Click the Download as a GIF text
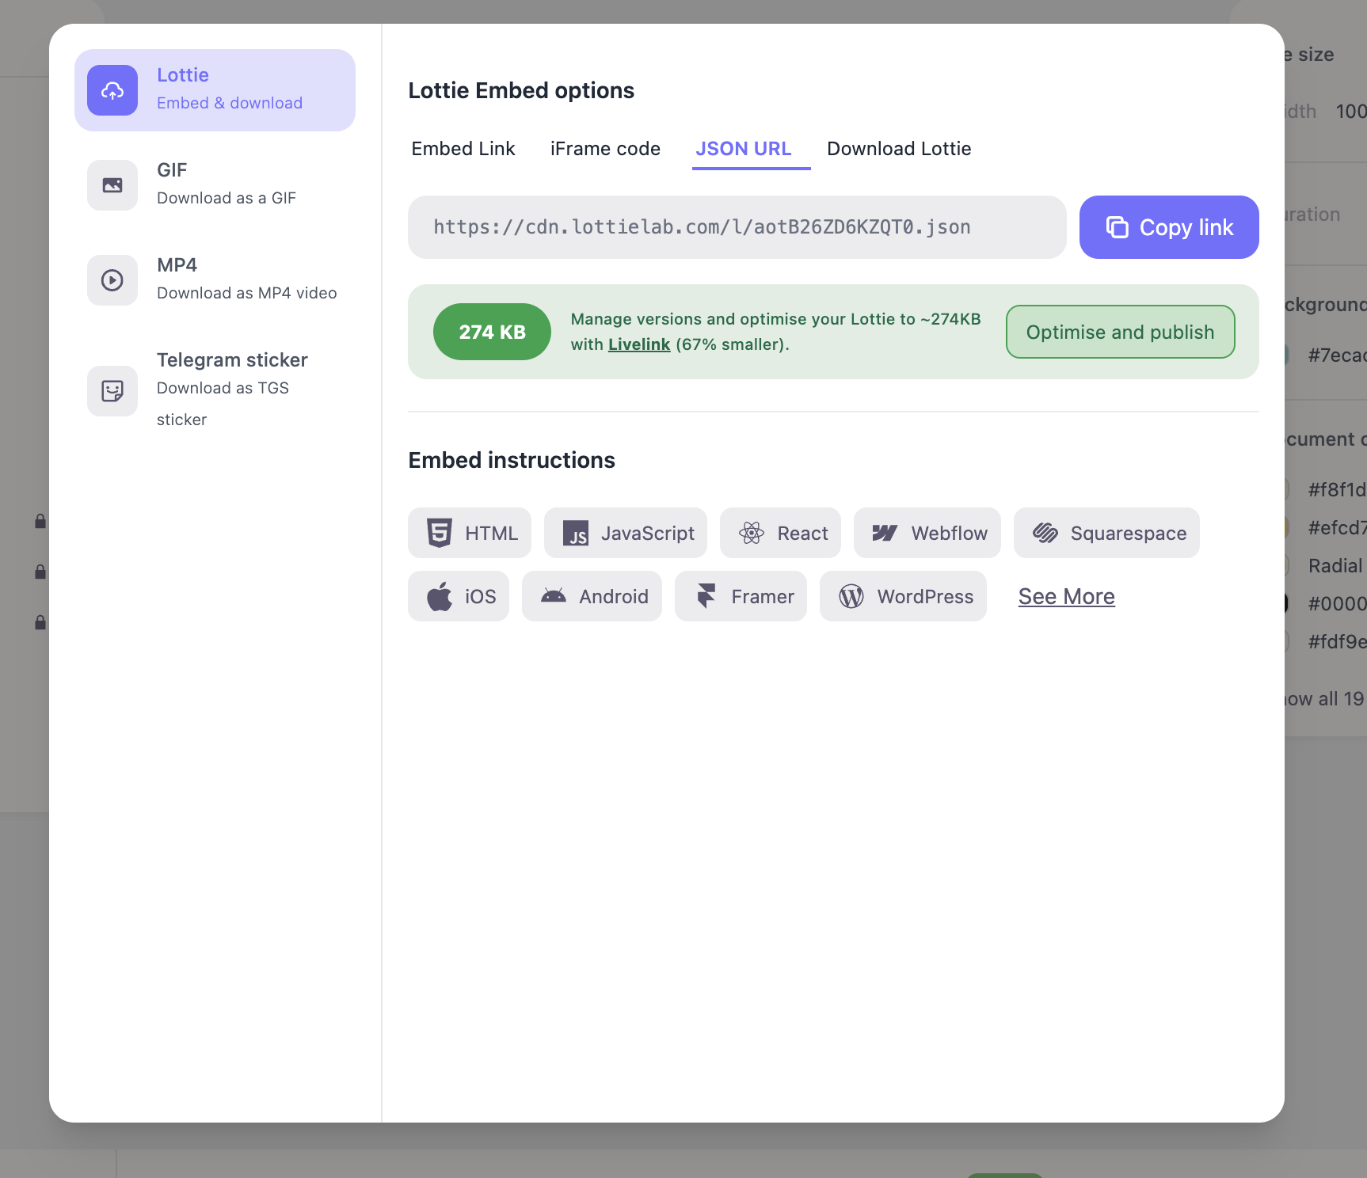Screen dimensions: 1367x1178 pos(227,198)
